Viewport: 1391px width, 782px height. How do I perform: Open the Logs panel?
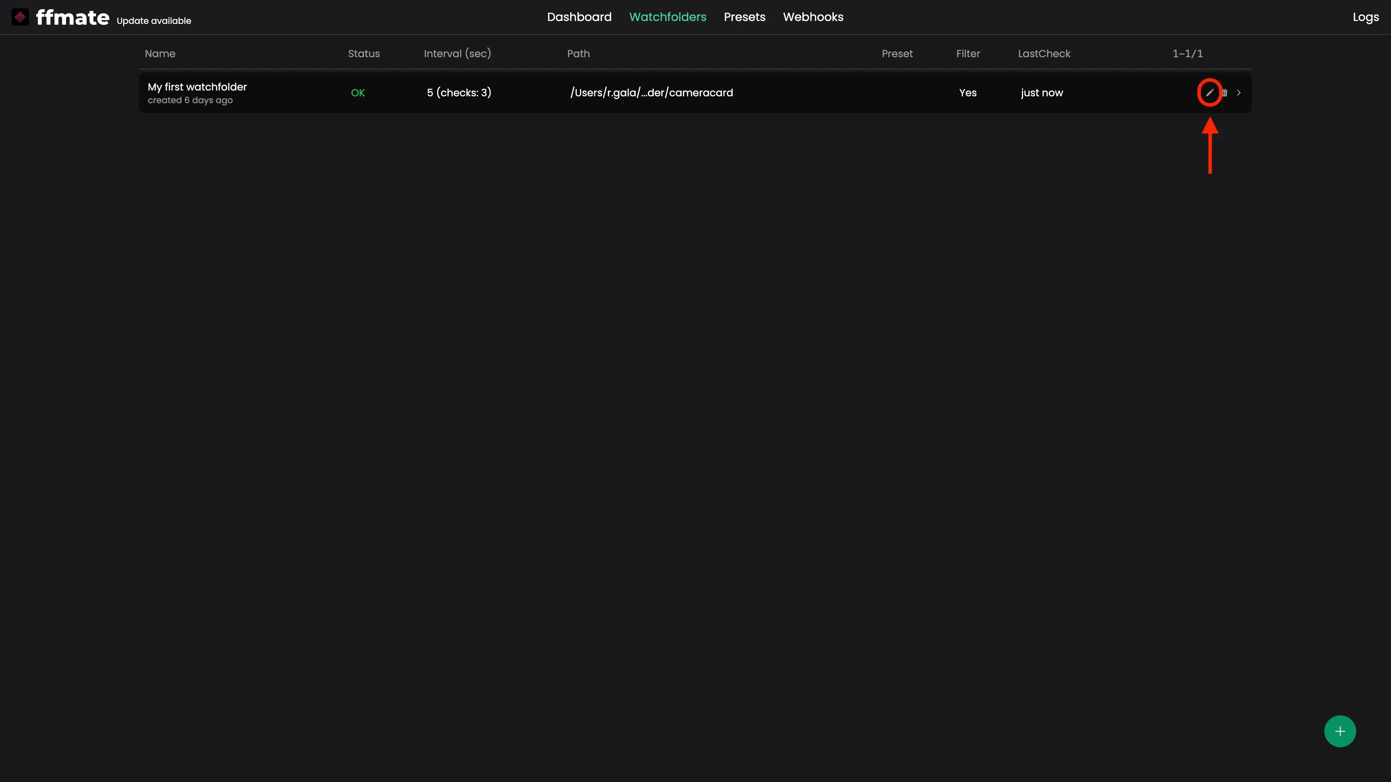(x=1365, y=17)
